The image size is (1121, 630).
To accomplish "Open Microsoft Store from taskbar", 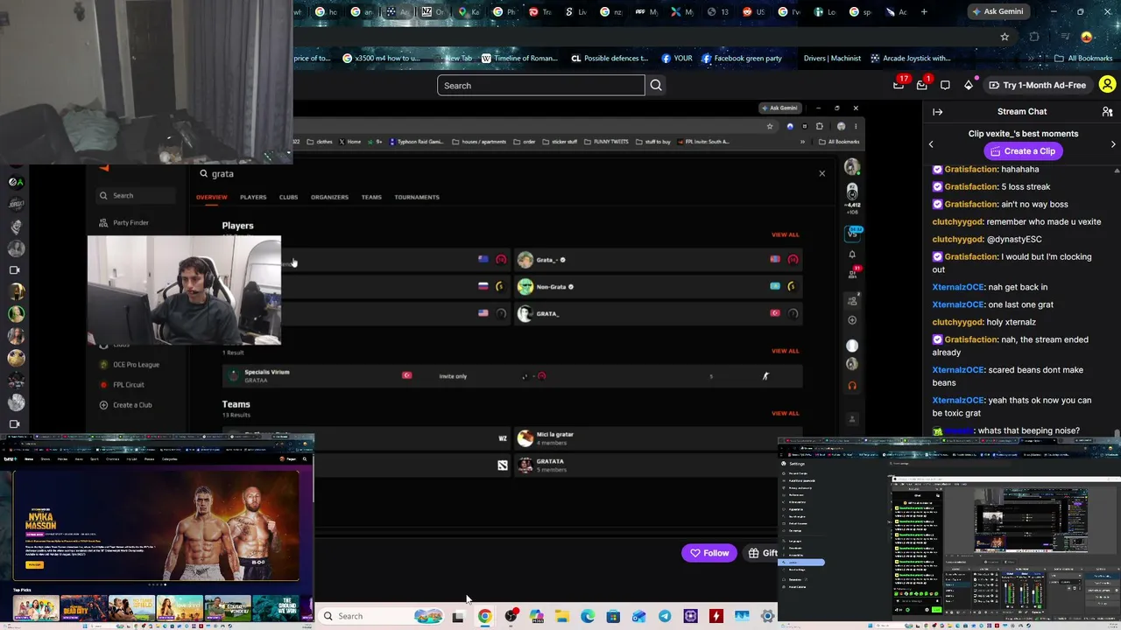I will pyautogui.click(x=613, y=616).
